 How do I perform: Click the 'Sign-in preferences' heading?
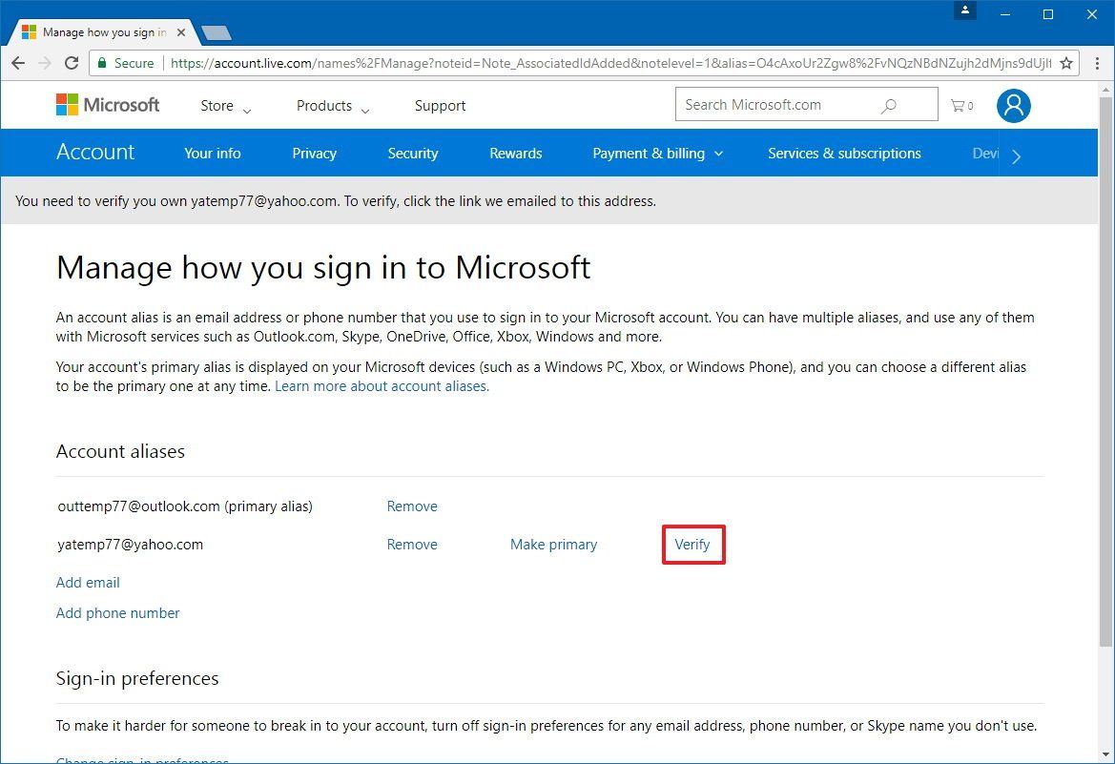137,679
